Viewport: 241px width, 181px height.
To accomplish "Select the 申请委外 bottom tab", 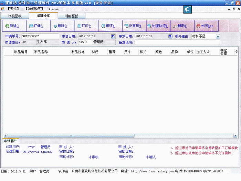I will 10,141.
